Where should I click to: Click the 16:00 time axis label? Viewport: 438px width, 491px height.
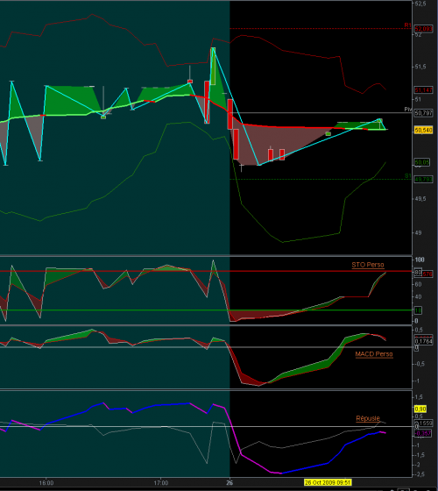pyautogui.click(x=46, y=483)
